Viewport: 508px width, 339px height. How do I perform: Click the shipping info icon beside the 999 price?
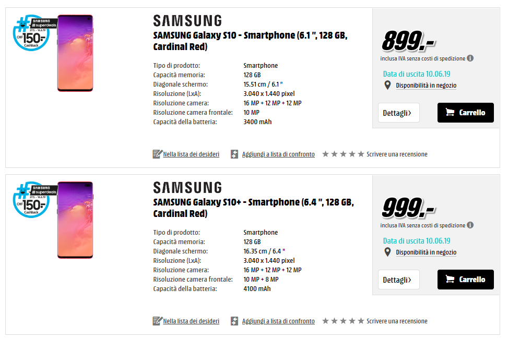(470, 225)
